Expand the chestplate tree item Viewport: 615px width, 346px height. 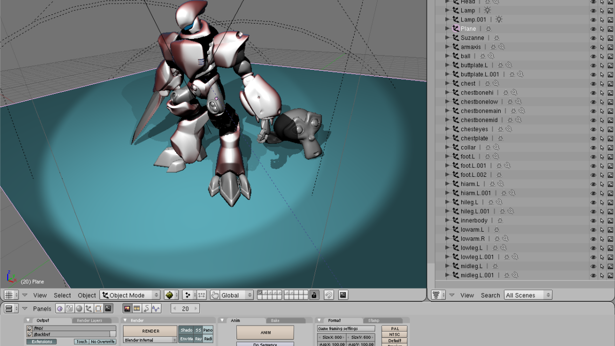pos(447,138)
